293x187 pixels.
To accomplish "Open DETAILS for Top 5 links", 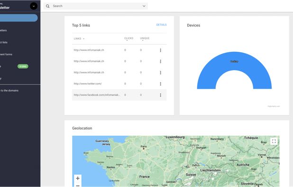I will (x=161, y=25).
